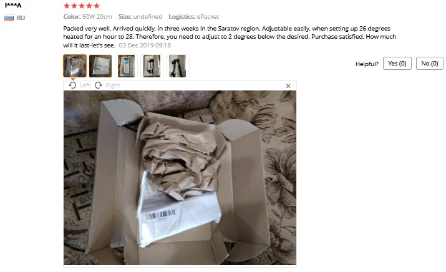Viewport: 446px width, 272px height.
Task: Click the five-star rating icons
Action: (82, 6)
